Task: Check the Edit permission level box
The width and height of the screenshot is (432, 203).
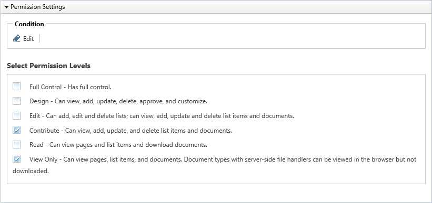Action: point(16,115)
